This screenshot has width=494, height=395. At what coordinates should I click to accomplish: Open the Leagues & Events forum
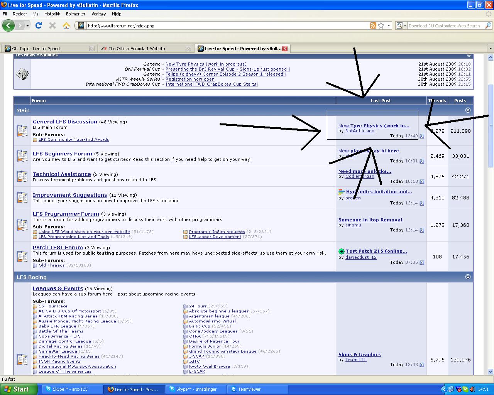(58, 288)
